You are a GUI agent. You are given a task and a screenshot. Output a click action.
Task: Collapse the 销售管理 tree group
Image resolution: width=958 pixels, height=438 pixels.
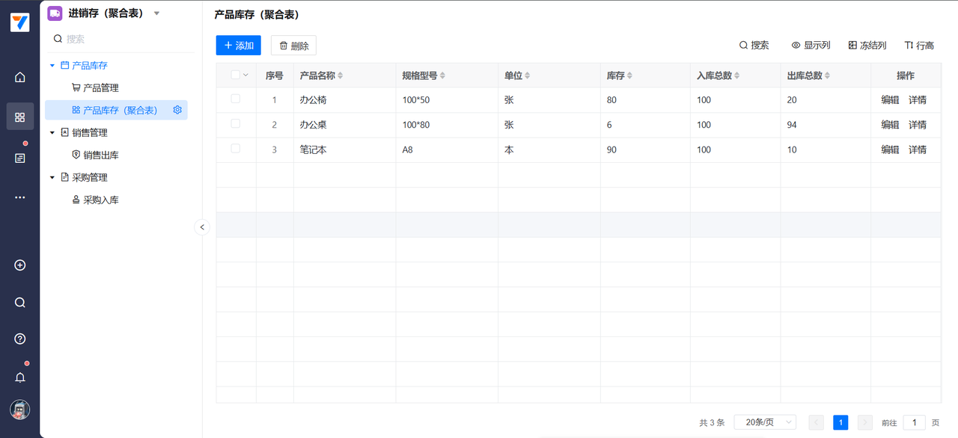click(52, 133)
